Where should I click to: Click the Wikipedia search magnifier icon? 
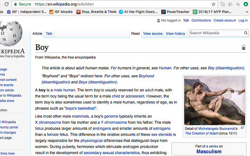(x=246, y=33)
